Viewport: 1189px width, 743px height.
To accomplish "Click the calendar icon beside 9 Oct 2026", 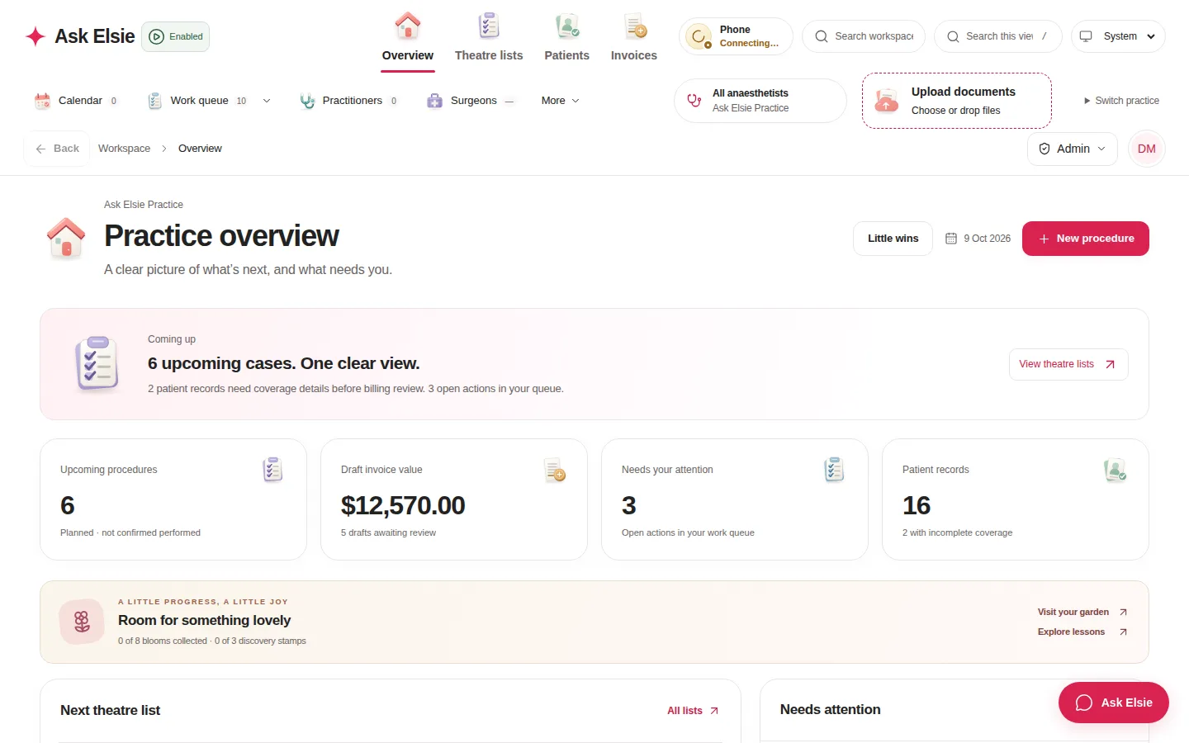I will click(951, 239).
